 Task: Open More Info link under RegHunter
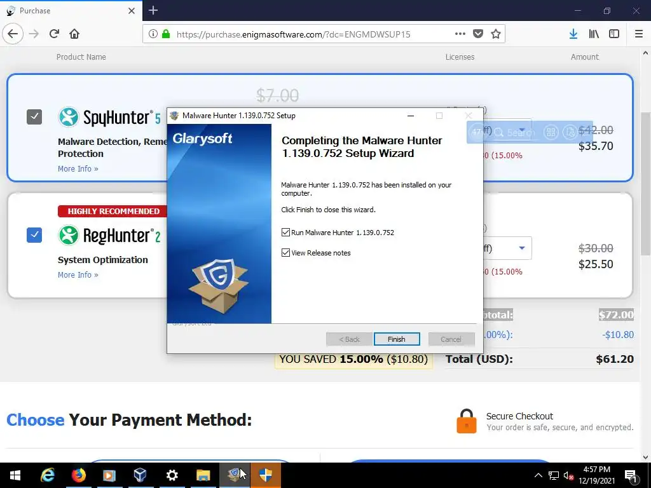coord(78,275)
